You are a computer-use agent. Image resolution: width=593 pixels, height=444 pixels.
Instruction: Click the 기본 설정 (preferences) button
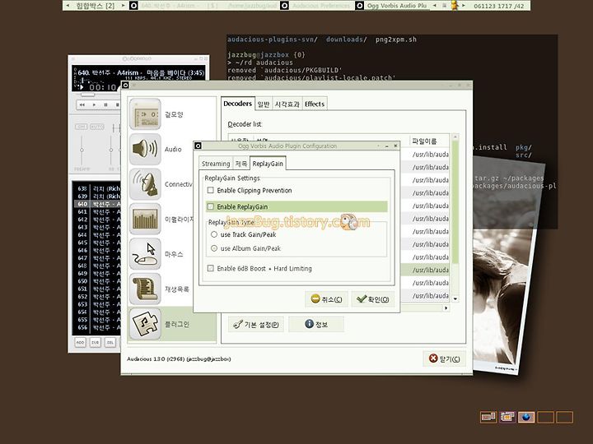click(256, 324)
